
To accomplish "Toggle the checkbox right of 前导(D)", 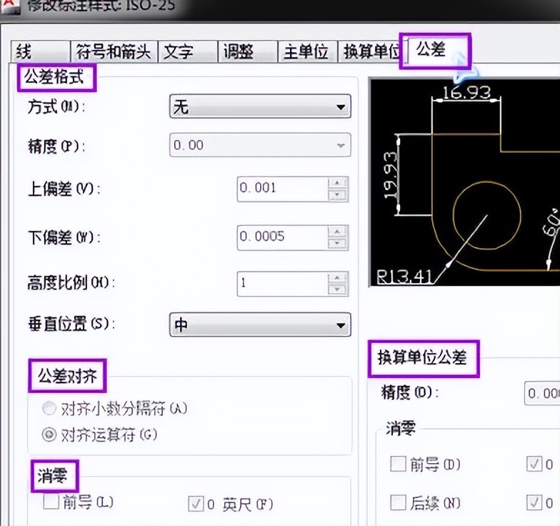I will (x=534, y=464).
